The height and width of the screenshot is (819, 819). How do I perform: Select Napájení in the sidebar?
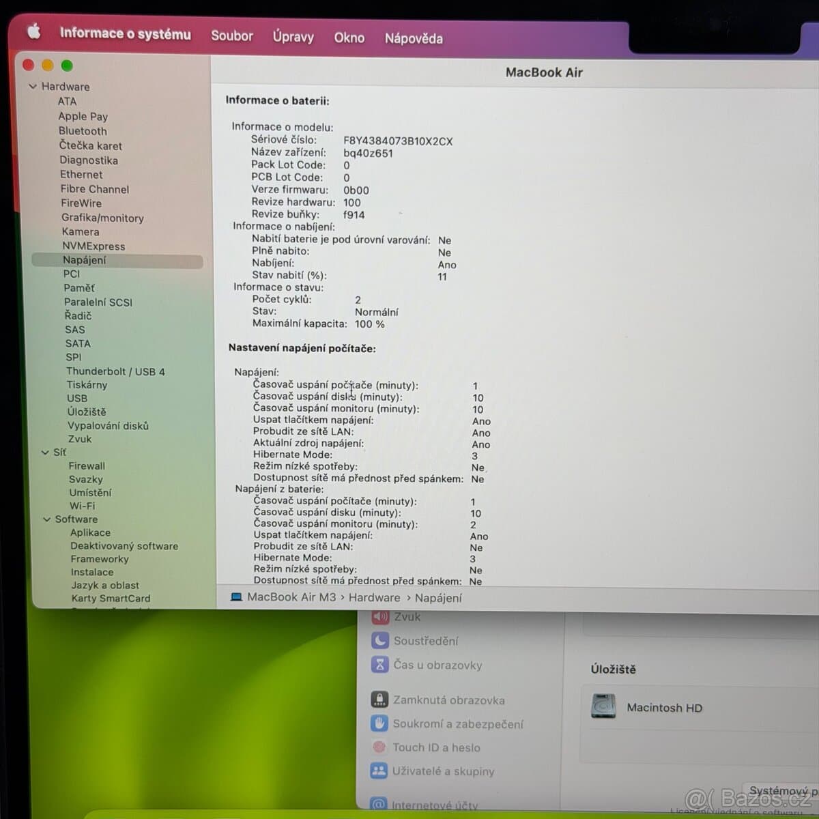(117, 260)
